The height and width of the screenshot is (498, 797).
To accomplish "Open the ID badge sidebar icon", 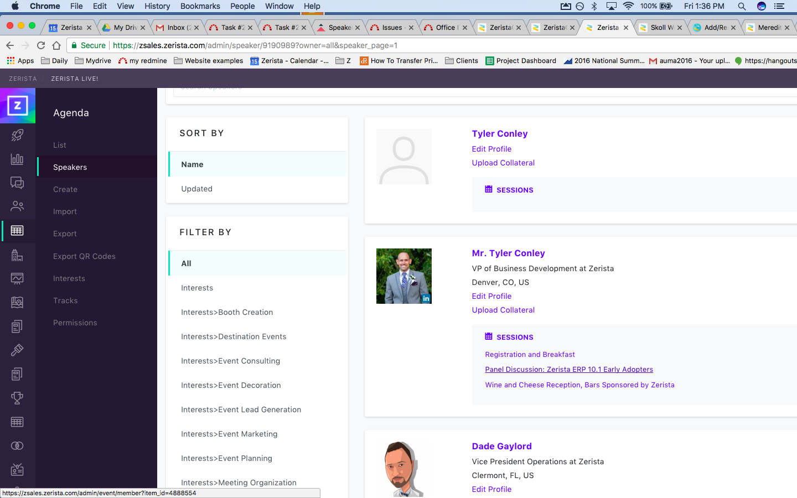I will point(17,469).
